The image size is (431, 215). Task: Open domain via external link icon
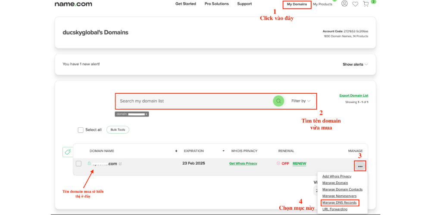[x=120, y=164]
